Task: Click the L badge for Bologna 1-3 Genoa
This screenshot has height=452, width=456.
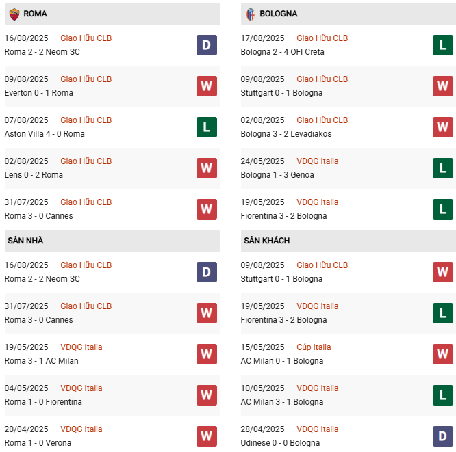Action: (443, 168)
